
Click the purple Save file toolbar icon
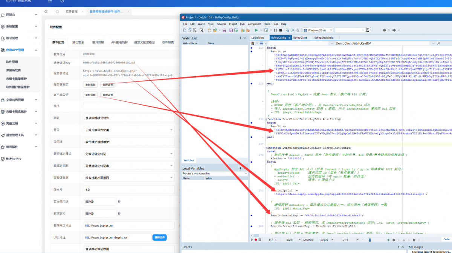[224, 30]
